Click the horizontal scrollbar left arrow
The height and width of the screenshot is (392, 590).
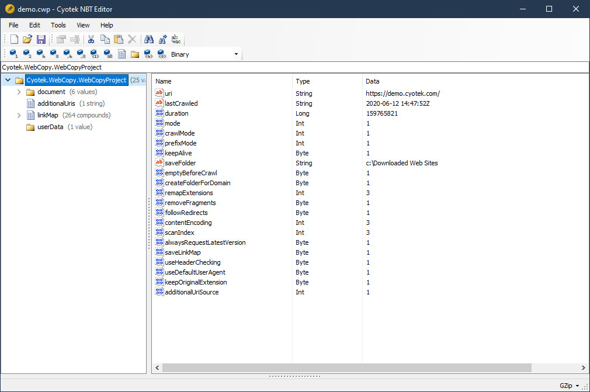point(157,367)
